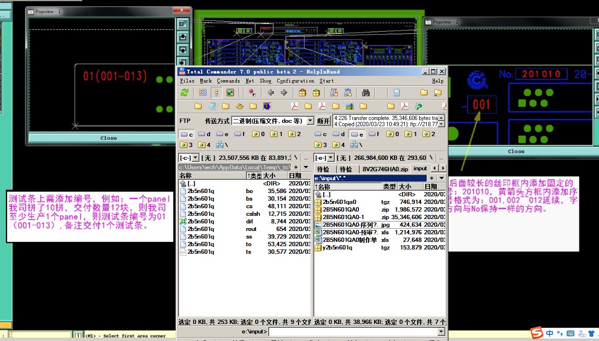Click the Sogou input method S icon
Screen dimensions: 599x341
point(537,333)
